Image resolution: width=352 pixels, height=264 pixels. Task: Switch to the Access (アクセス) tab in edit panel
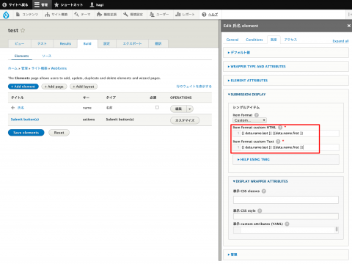click(x=290, y=40)
